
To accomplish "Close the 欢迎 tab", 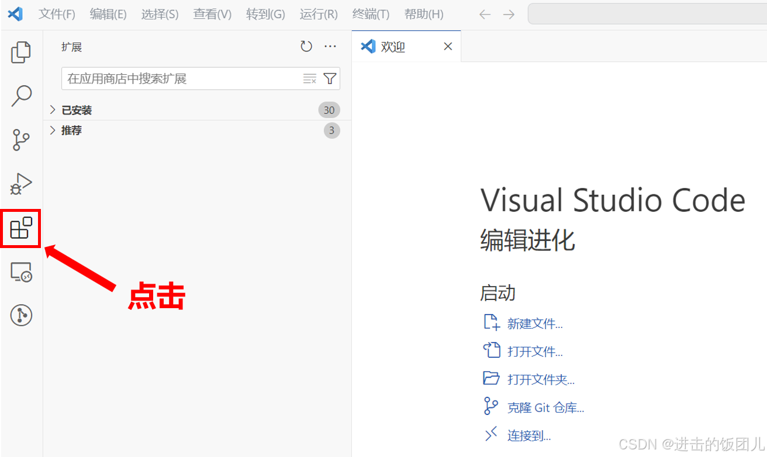I will click(x=448, y=47).
